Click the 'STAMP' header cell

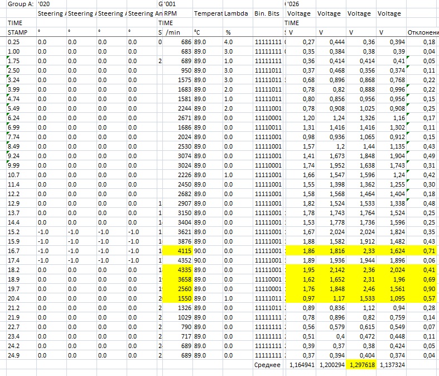(18, 33)
